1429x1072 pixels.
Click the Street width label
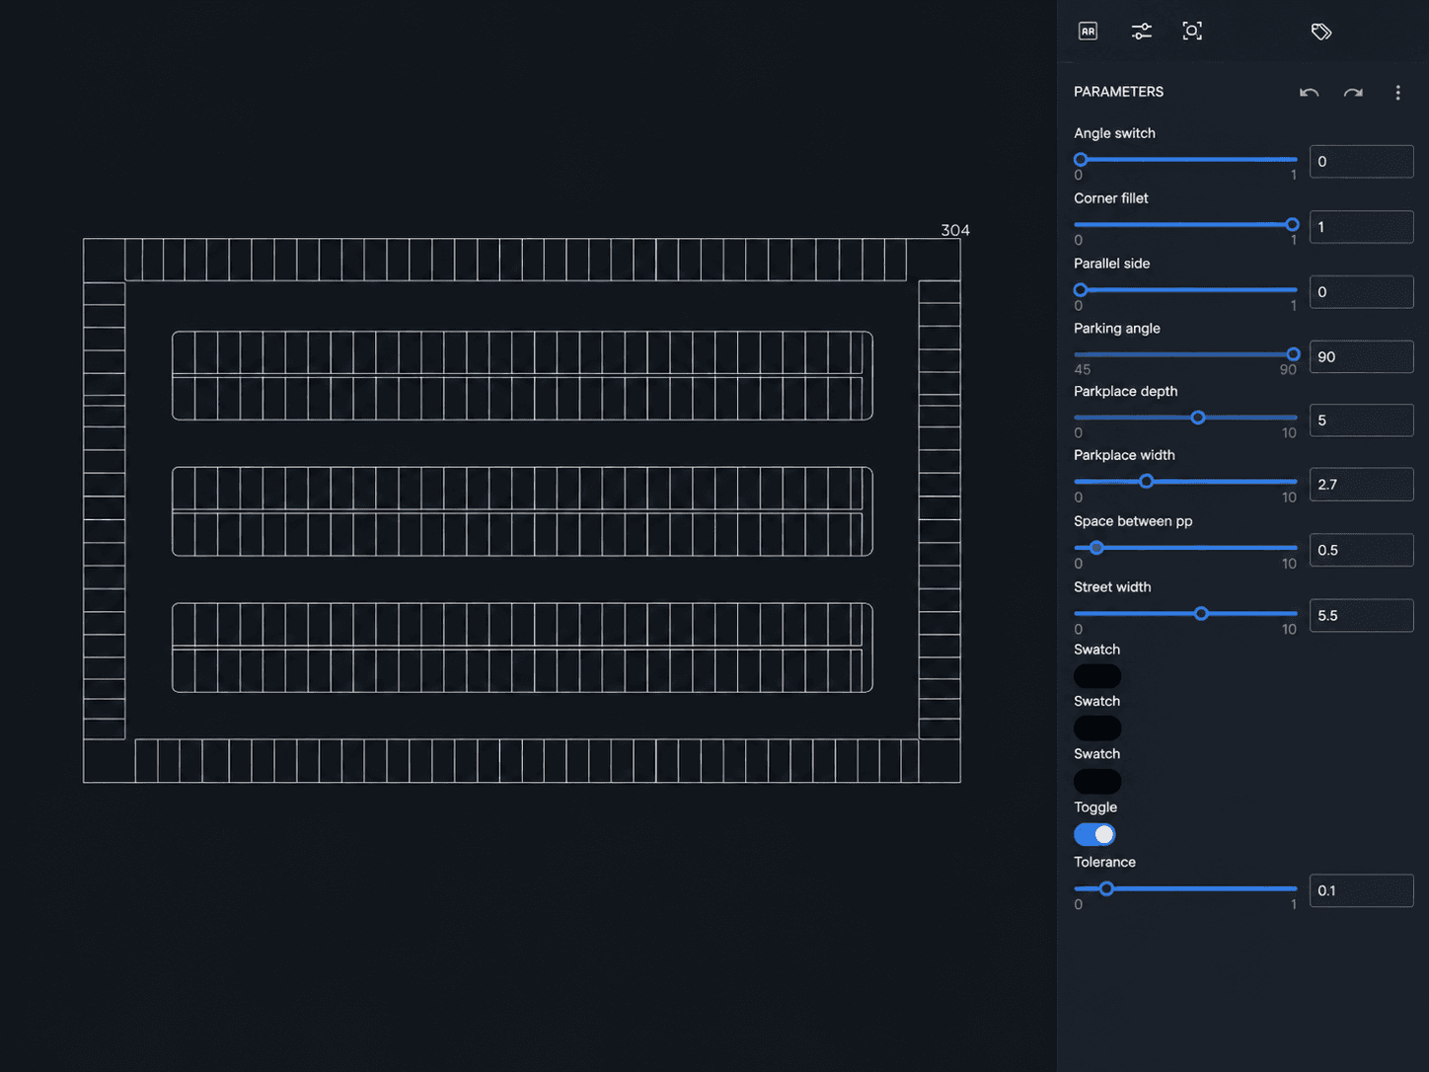click(1112, 587)
